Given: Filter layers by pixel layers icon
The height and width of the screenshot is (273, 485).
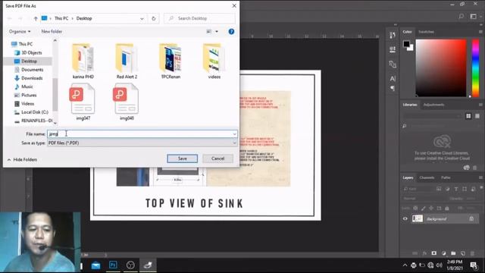Looking at the screenshot, I should tap(439, 189).
